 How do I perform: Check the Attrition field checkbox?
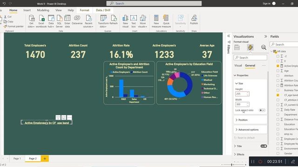278,76
